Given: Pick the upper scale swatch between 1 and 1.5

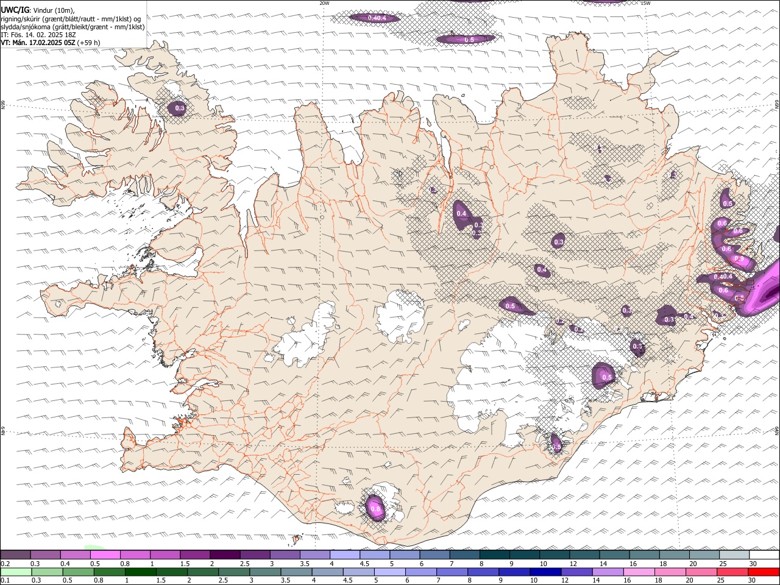Looking at the screenshot, I should point(165,555).
